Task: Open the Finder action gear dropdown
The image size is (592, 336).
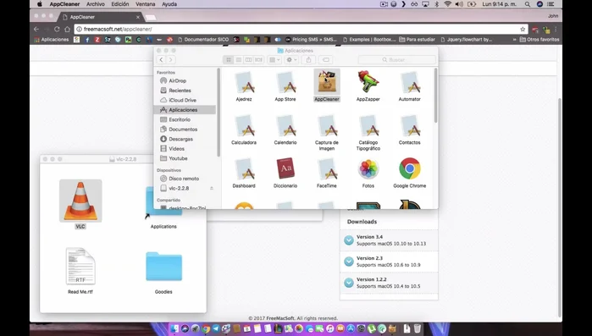Action: [x=291, y=59]
